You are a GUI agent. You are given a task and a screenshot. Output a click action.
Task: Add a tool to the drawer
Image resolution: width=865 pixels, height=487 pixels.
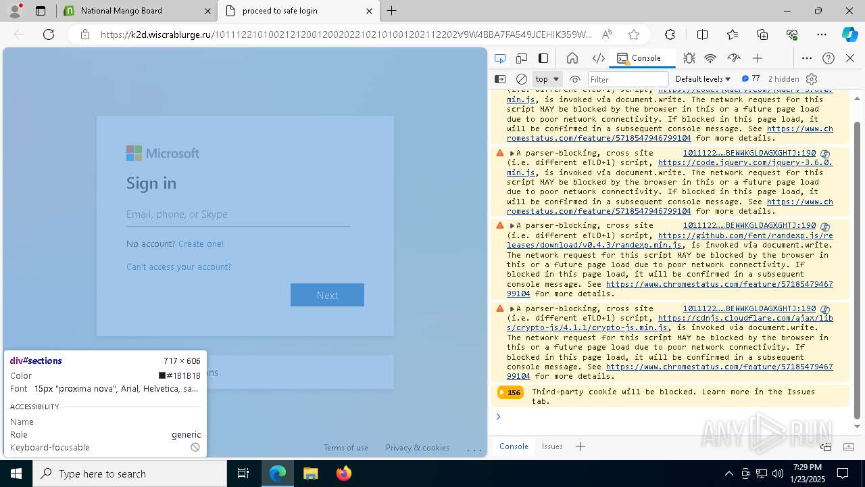pos(580,446)
